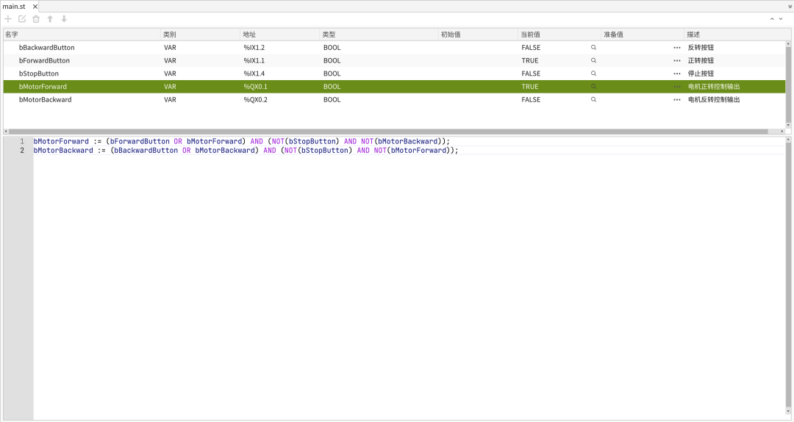Move variable down with the down arrow icon
The image size is (794, 422).
click(64, 19)
